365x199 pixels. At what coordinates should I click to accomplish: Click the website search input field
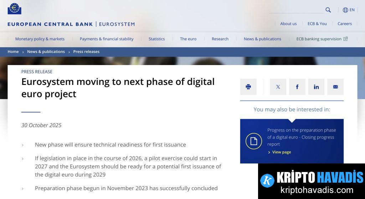(296, 10)
